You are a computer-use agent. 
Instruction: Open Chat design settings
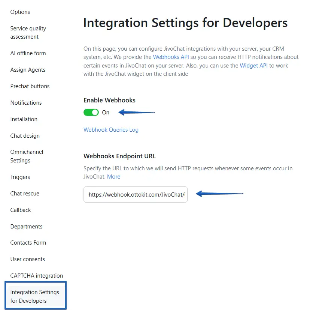coord(25,136)
